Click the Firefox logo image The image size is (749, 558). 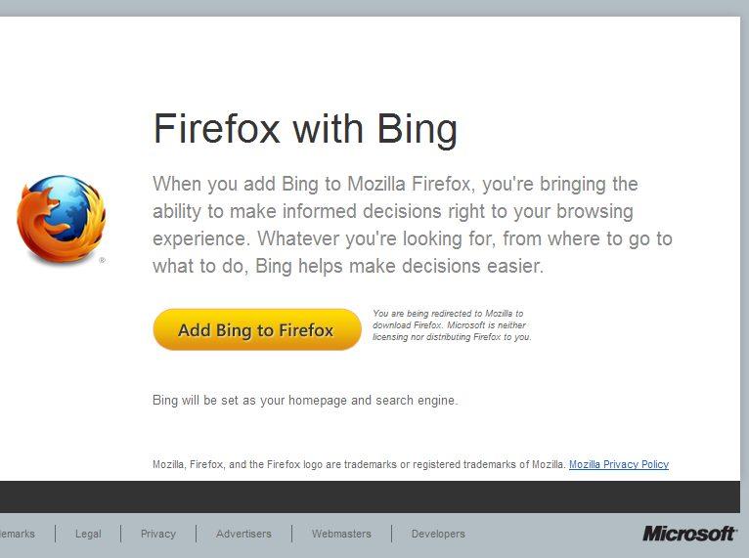[x=62, y=220]
